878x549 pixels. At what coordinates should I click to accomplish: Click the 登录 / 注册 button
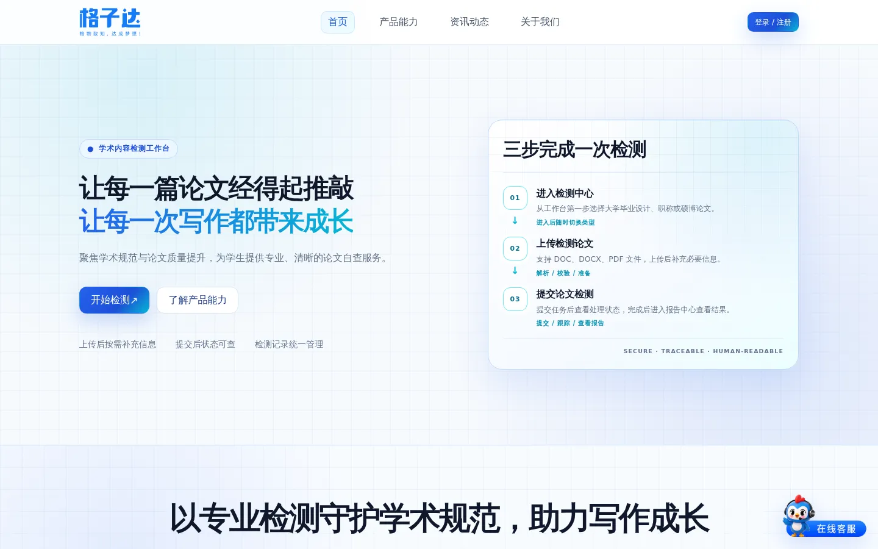pyautogui.click(x=773, y=22)
